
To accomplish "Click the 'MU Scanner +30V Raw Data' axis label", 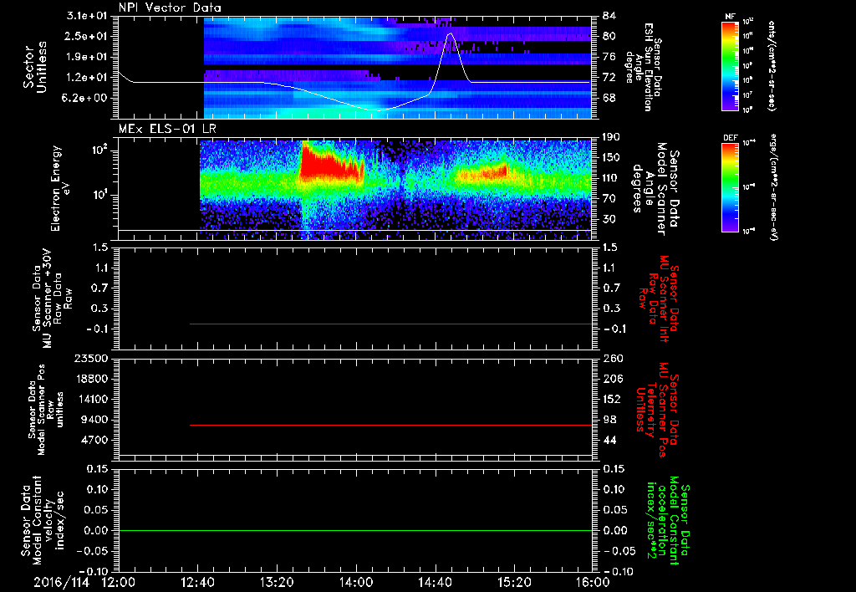I will [52, 299].
